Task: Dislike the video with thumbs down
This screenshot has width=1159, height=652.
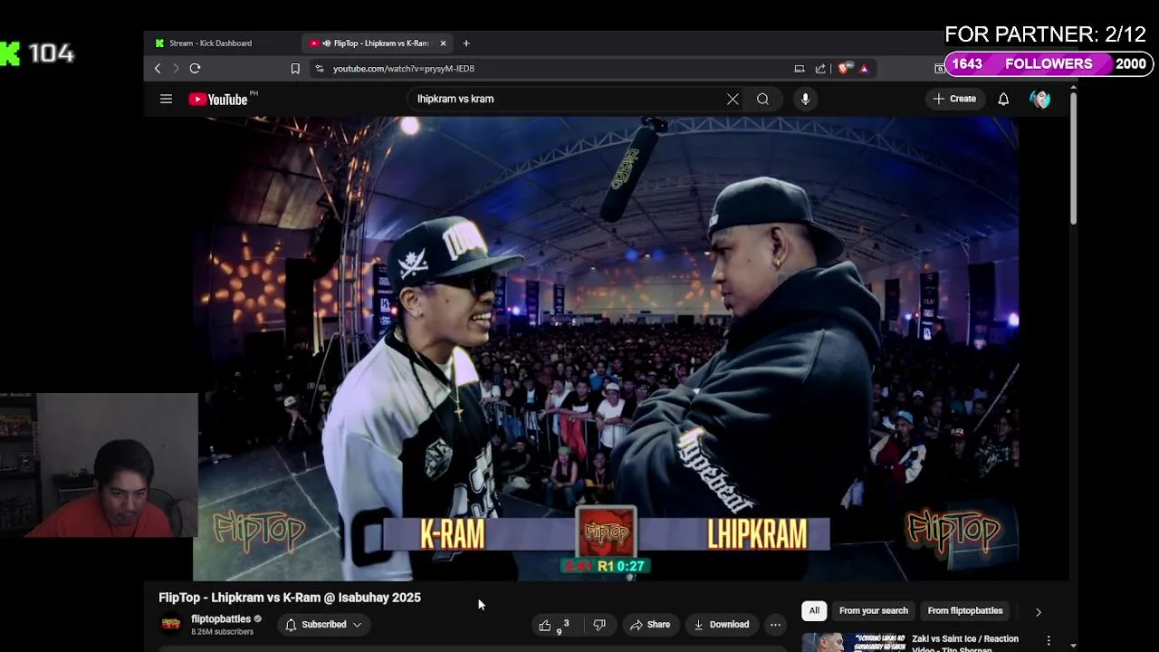Action: [599, 625]
